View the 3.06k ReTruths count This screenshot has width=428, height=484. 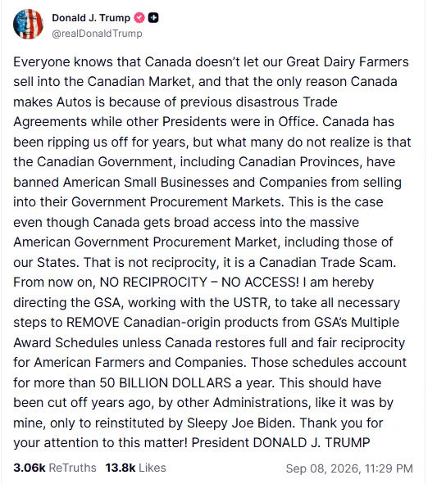click(x=30, y=468)
